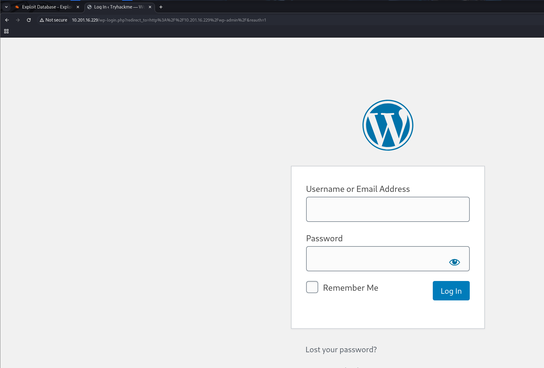544x368 pixels.
Task: Close the Log In Tryhackme tab
Action: click(x=150, y=7)
